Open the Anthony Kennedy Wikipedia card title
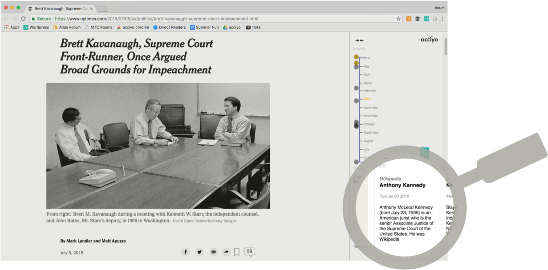The image size is (548, 270). point(402,185)
